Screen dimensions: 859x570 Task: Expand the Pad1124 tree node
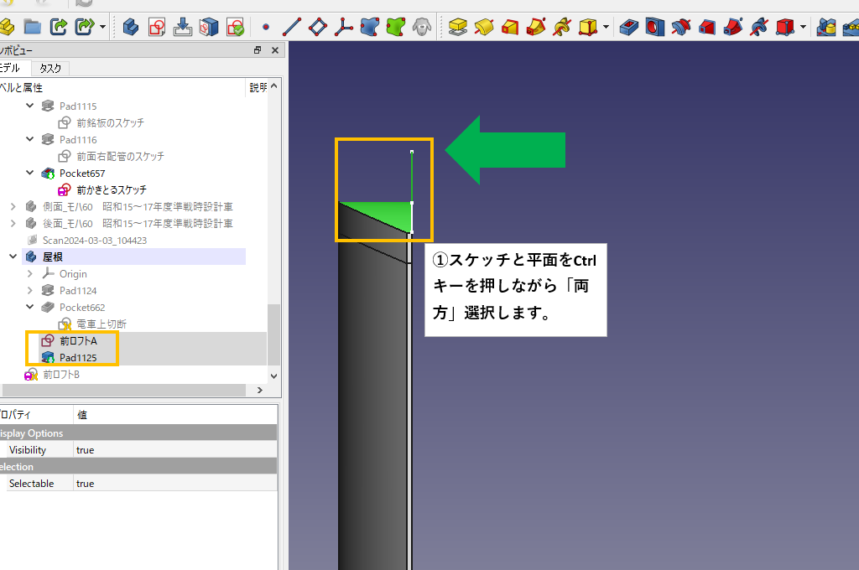31,291
